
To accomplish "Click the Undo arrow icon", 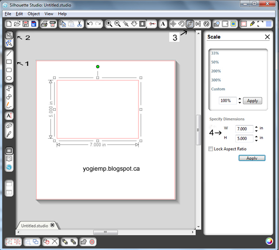I will click(90, 24).
